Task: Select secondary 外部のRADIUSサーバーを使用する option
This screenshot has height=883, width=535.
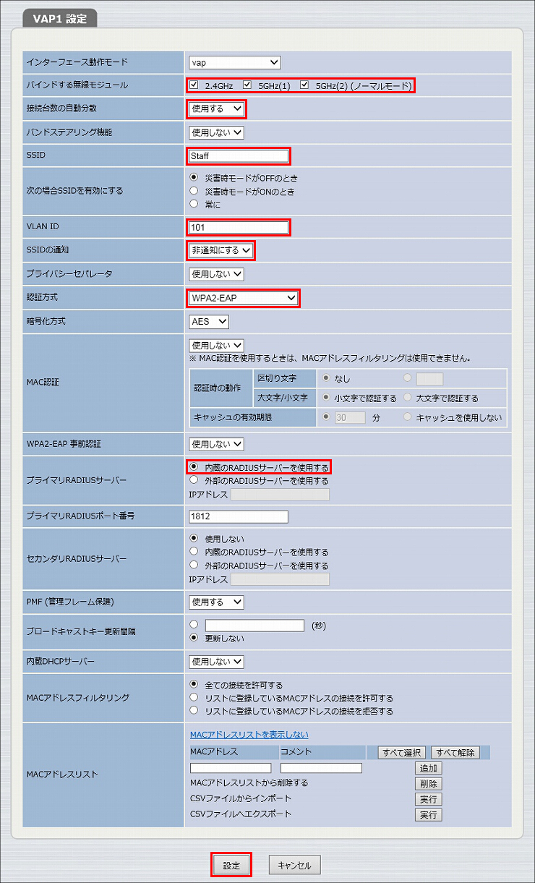Action: [x=194, y=565]
